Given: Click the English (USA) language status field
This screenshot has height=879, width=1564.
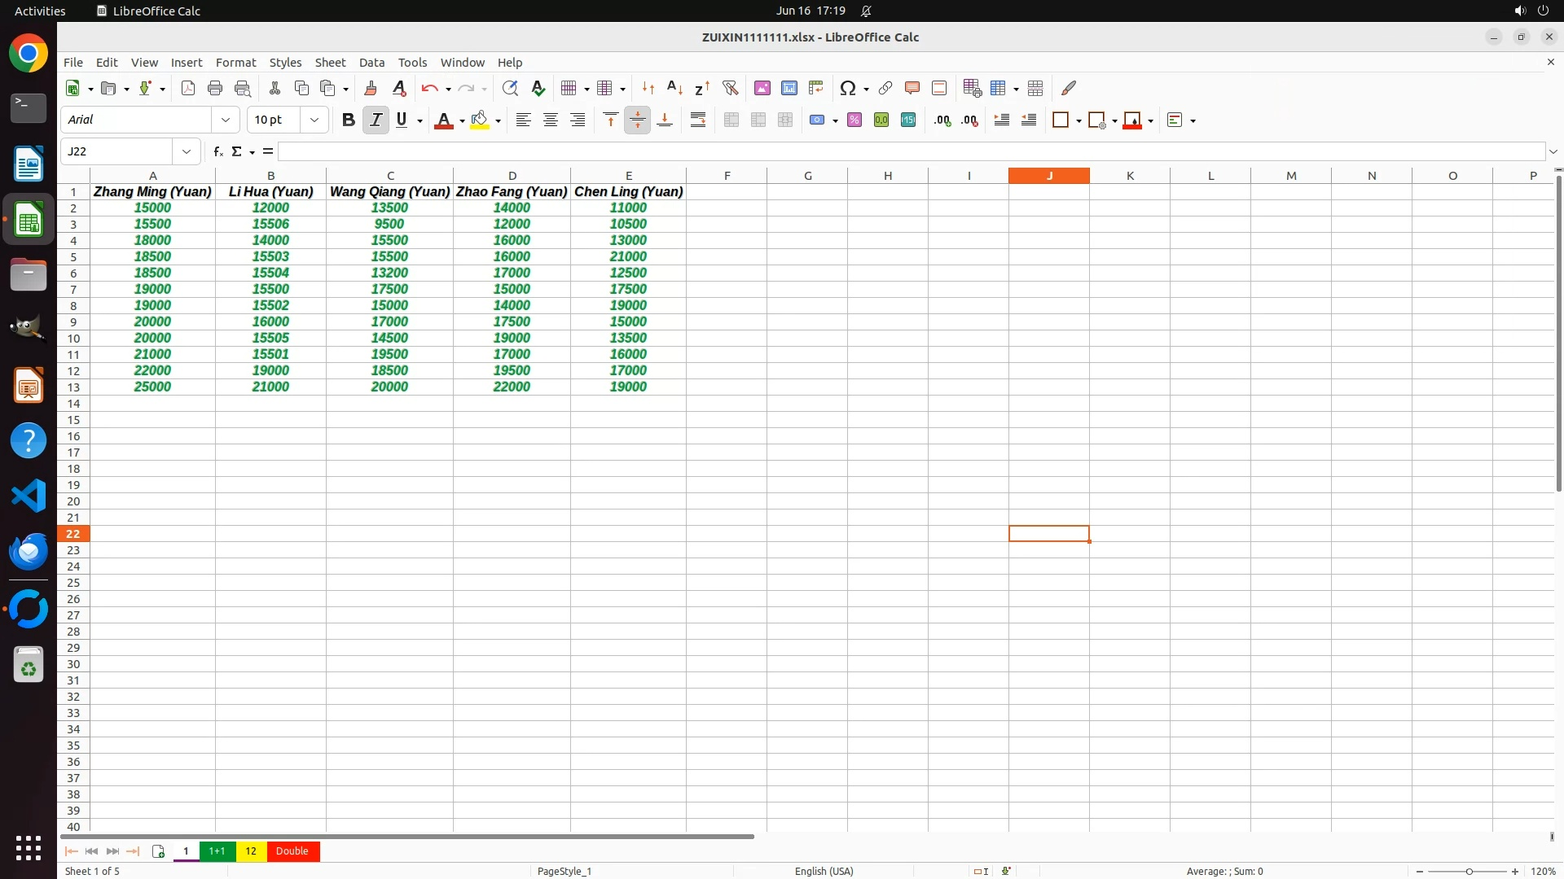Looking at the screenshot, I should click(824, 871).
